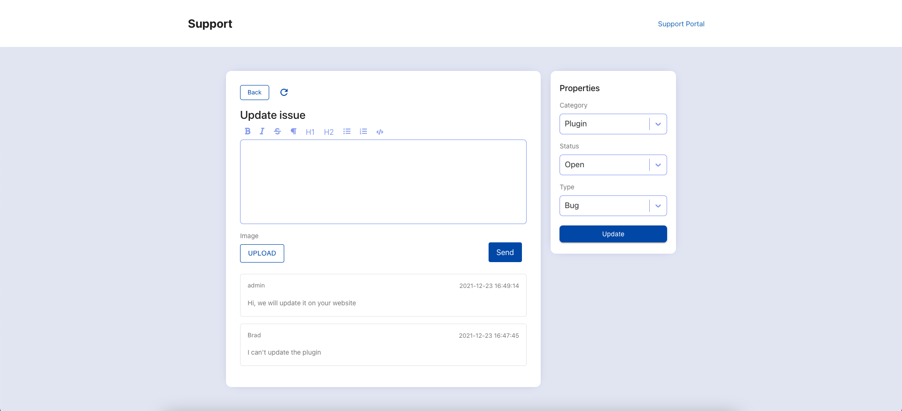Screen dimensions: 902x411
Task: Refresh the issue with reload icon
Action: [284, 92]
